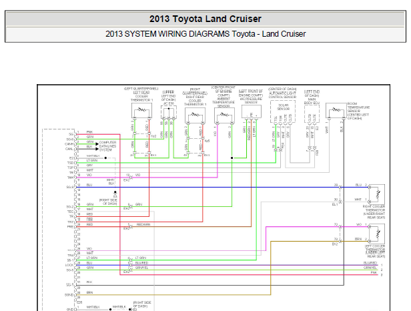
Task: Click the 'AMBIENT TEMPERATURE SENSOR' label
Action: (x=224, y=102)
